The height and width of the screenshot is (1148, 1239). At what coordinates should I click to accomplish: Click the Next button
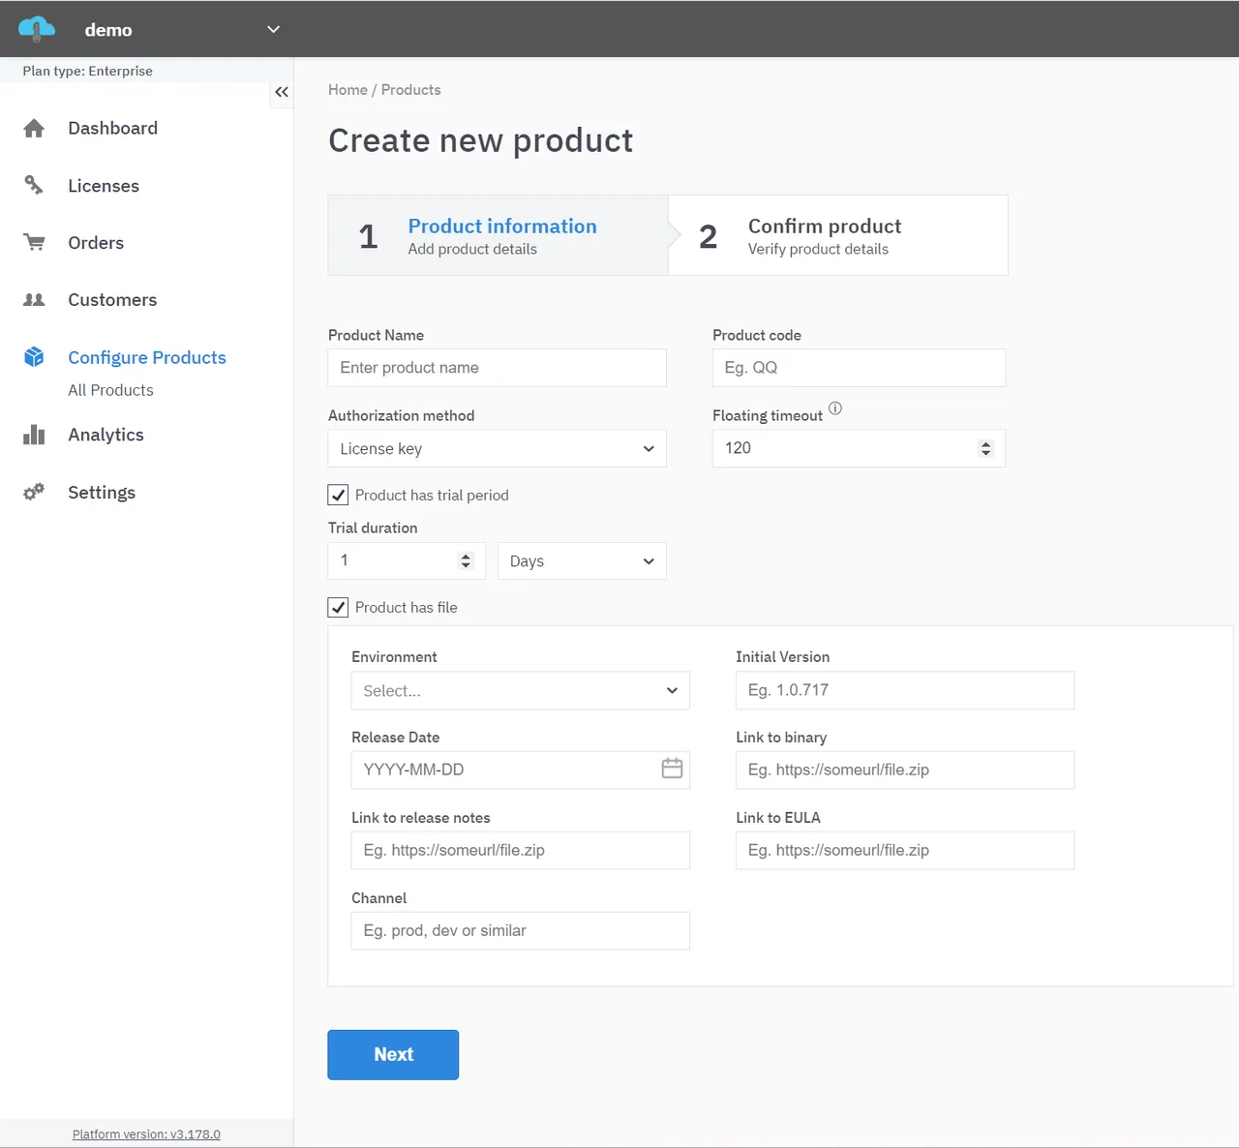(x=393, y=1054)
